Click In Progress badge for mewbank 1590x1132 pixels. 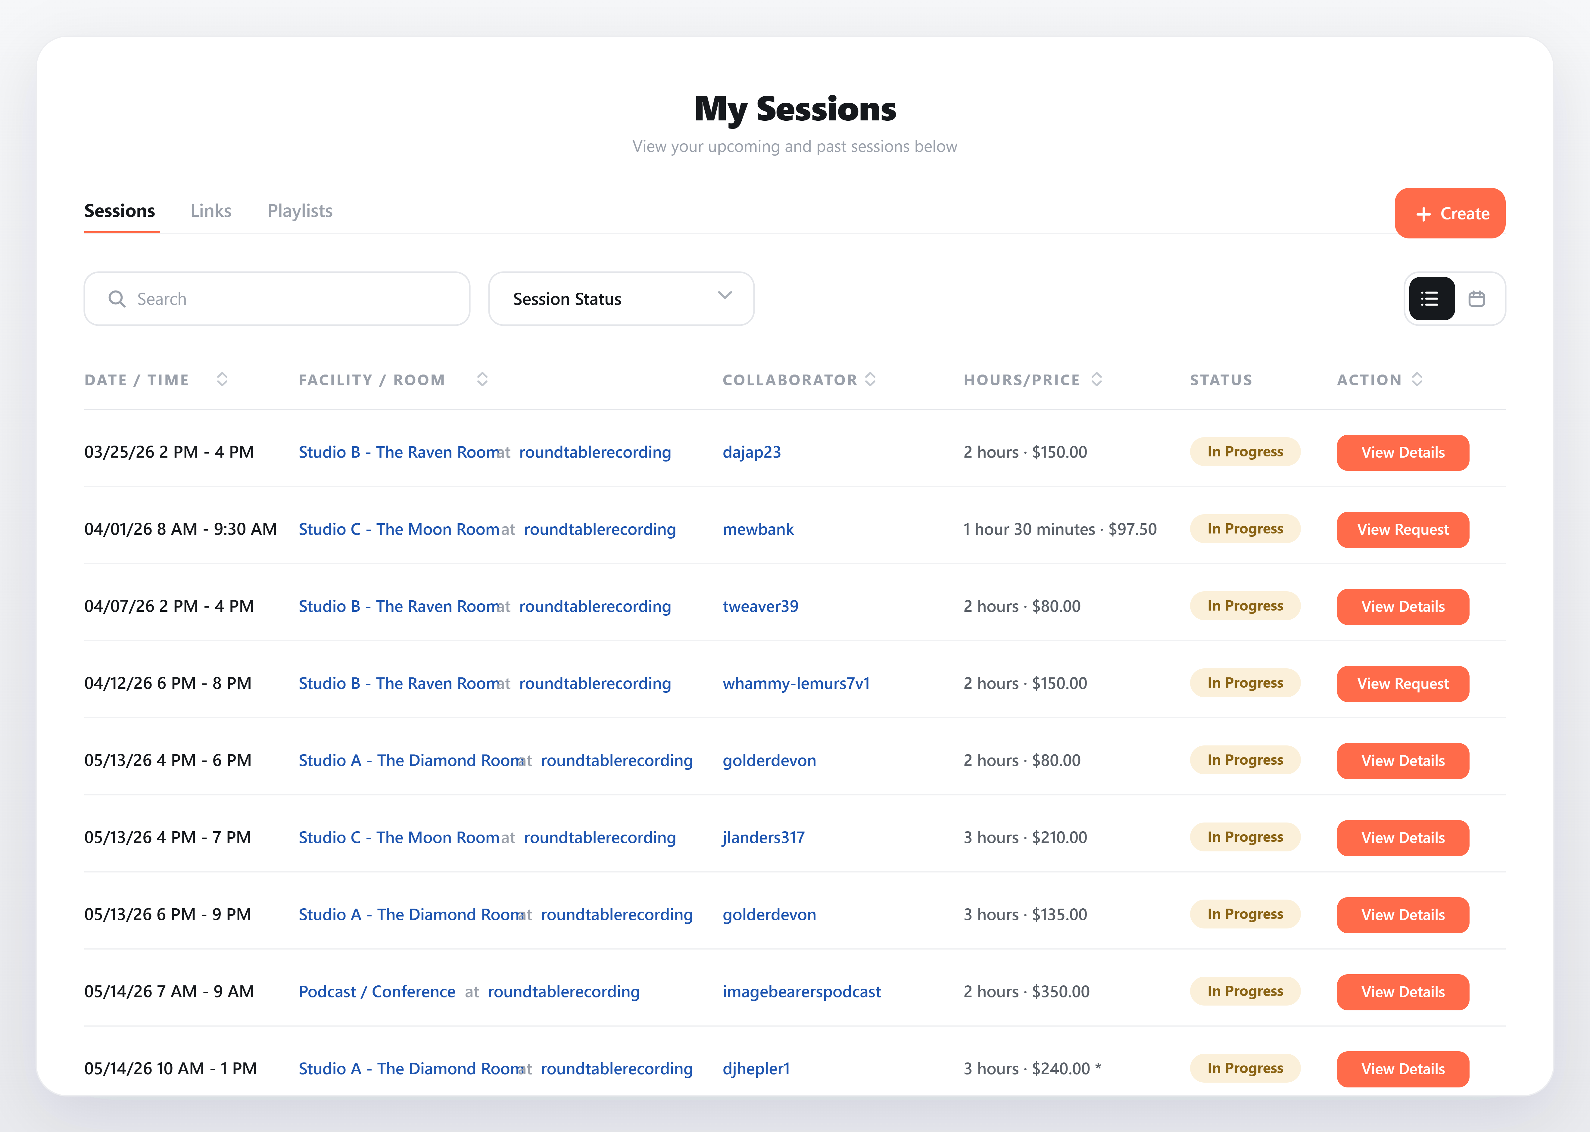[1245, 528]
